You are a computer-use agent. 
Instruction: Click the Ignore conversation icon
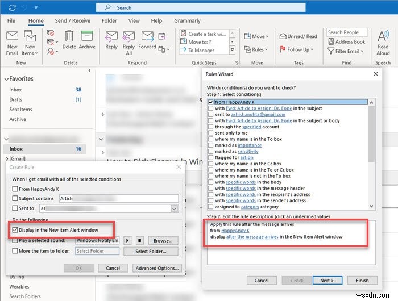coord(51,33)
